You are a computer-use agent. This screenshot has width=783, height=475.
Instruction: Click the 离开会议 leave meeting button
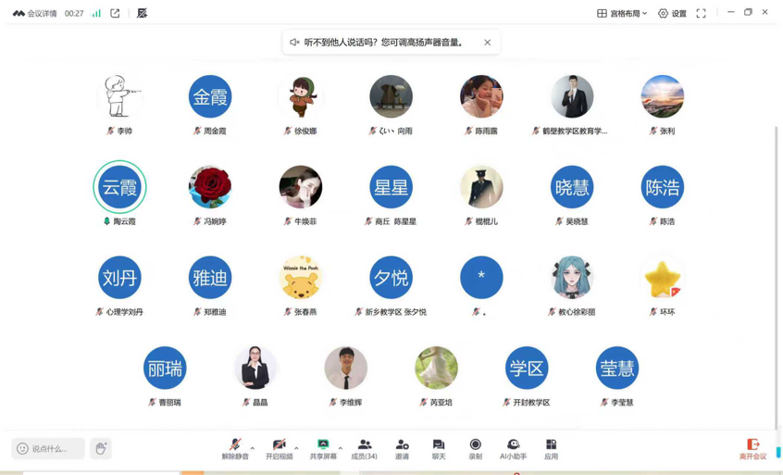752,449
